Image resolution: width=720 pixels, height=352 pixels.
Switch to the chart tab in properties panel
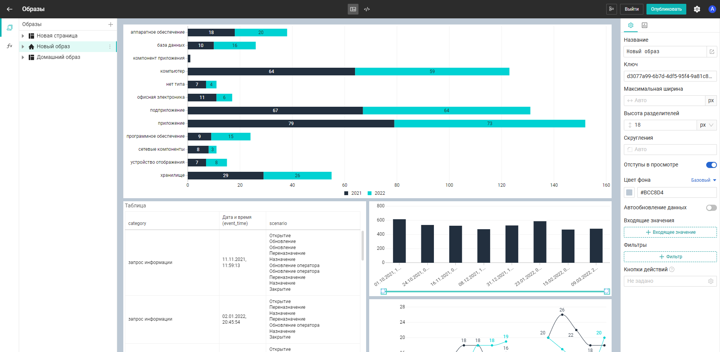click(645, 25)
